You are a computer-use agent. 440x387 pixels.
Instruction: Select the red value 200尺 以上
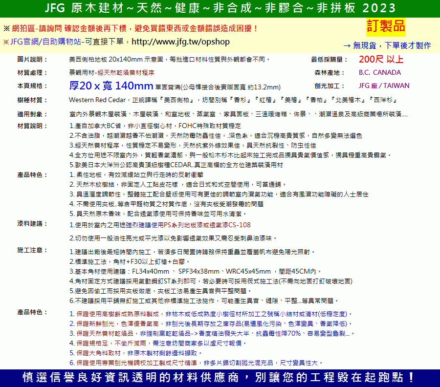(381, 60)
